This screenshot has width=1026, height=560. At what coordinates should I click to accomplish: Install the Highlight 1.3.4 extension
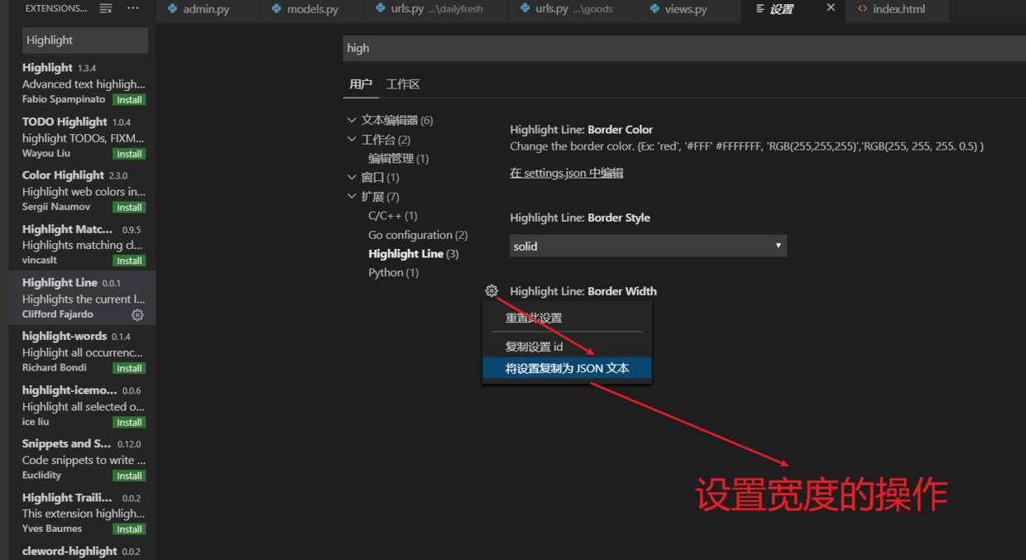[129, 99]
